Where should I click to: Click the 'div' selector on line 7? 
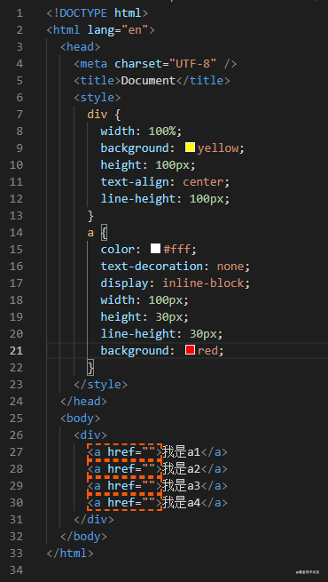[98, 115]
